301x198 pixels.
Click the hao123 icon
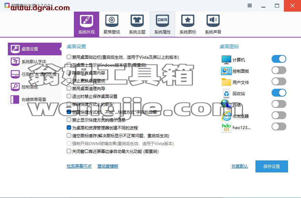[226, 127]
